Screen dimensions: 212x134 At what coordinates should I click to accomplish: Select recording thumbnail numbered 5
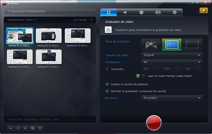coord(49,57)
